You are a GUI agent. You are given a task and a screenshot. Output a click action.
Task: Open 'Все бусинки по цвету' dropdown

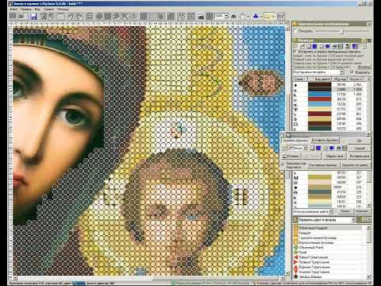[x=318, y=72]
